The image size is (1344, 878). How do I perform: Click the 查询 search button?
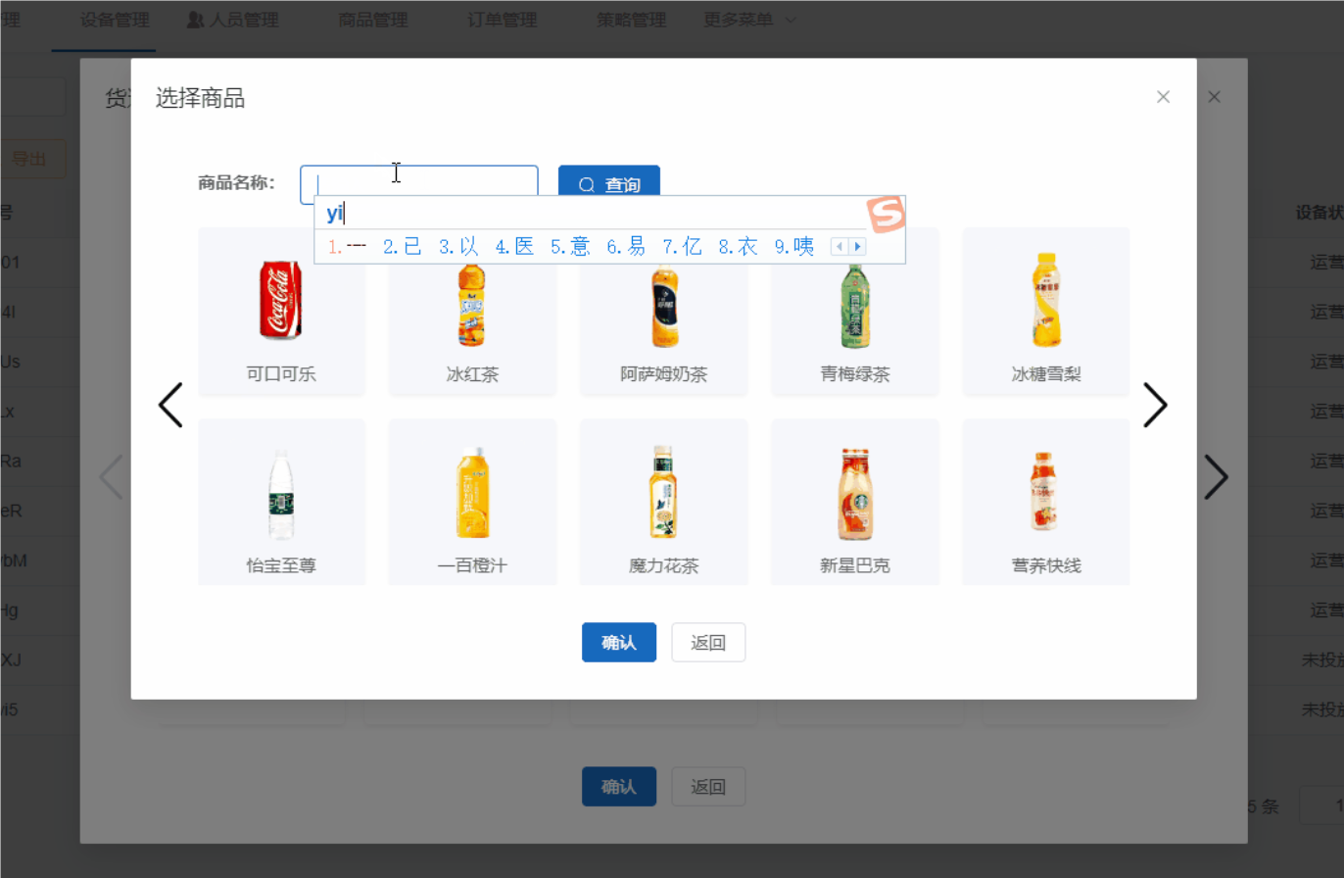point(609,185)
